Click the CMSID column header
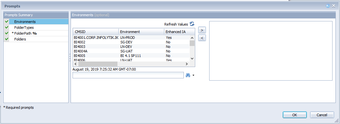The height and width of the screenshot is (124, 340). [x=96, y=32]
